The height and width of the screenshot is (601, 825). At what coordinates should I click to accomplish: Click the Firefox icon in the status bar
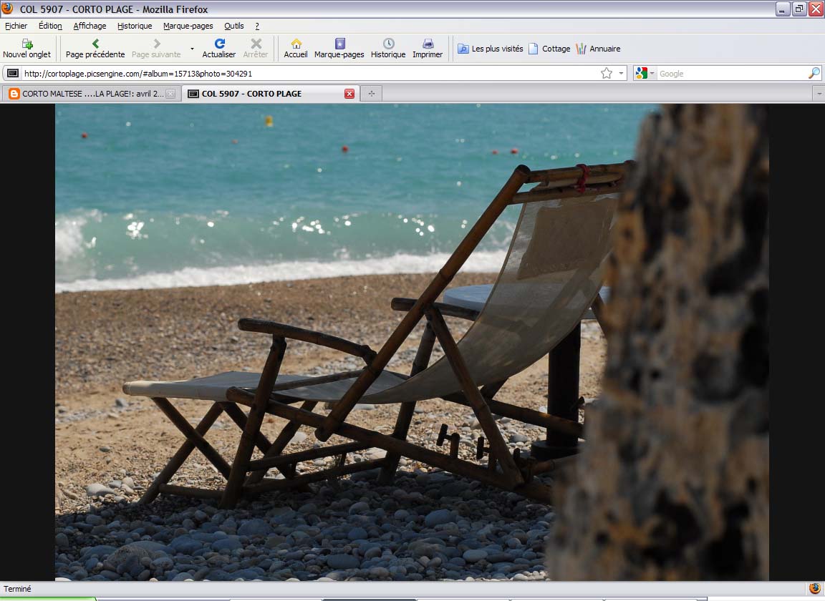point(815,588)
